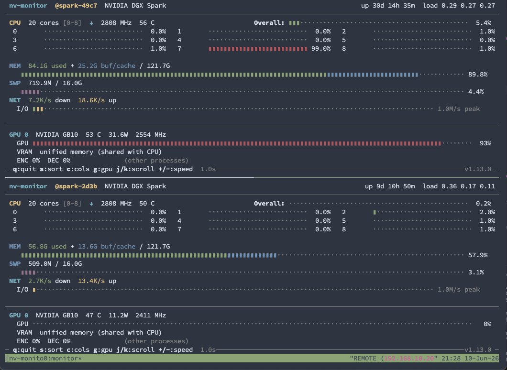Screen dimensions: 507x370
Task: Click g:gpu in the spark-2d3b pane
Action: [x=103, y=349]
